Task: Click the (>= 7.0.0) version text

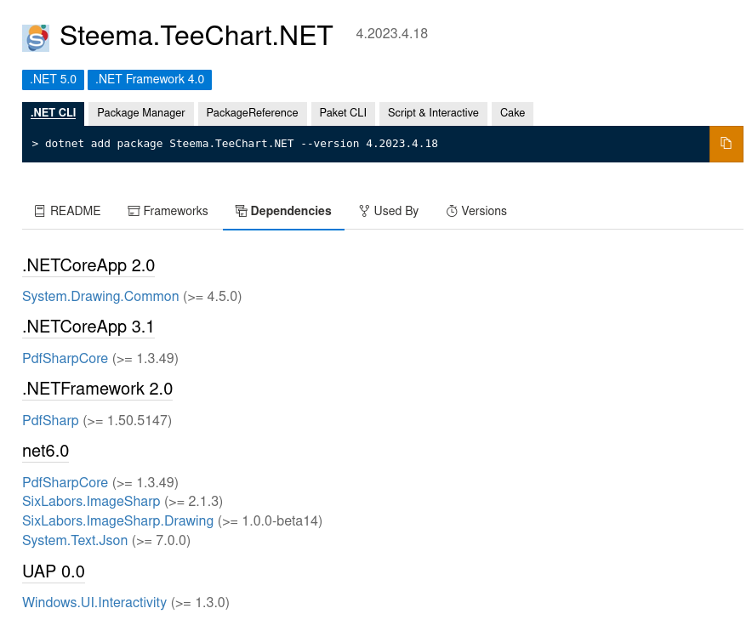Action: click(162, 541)
